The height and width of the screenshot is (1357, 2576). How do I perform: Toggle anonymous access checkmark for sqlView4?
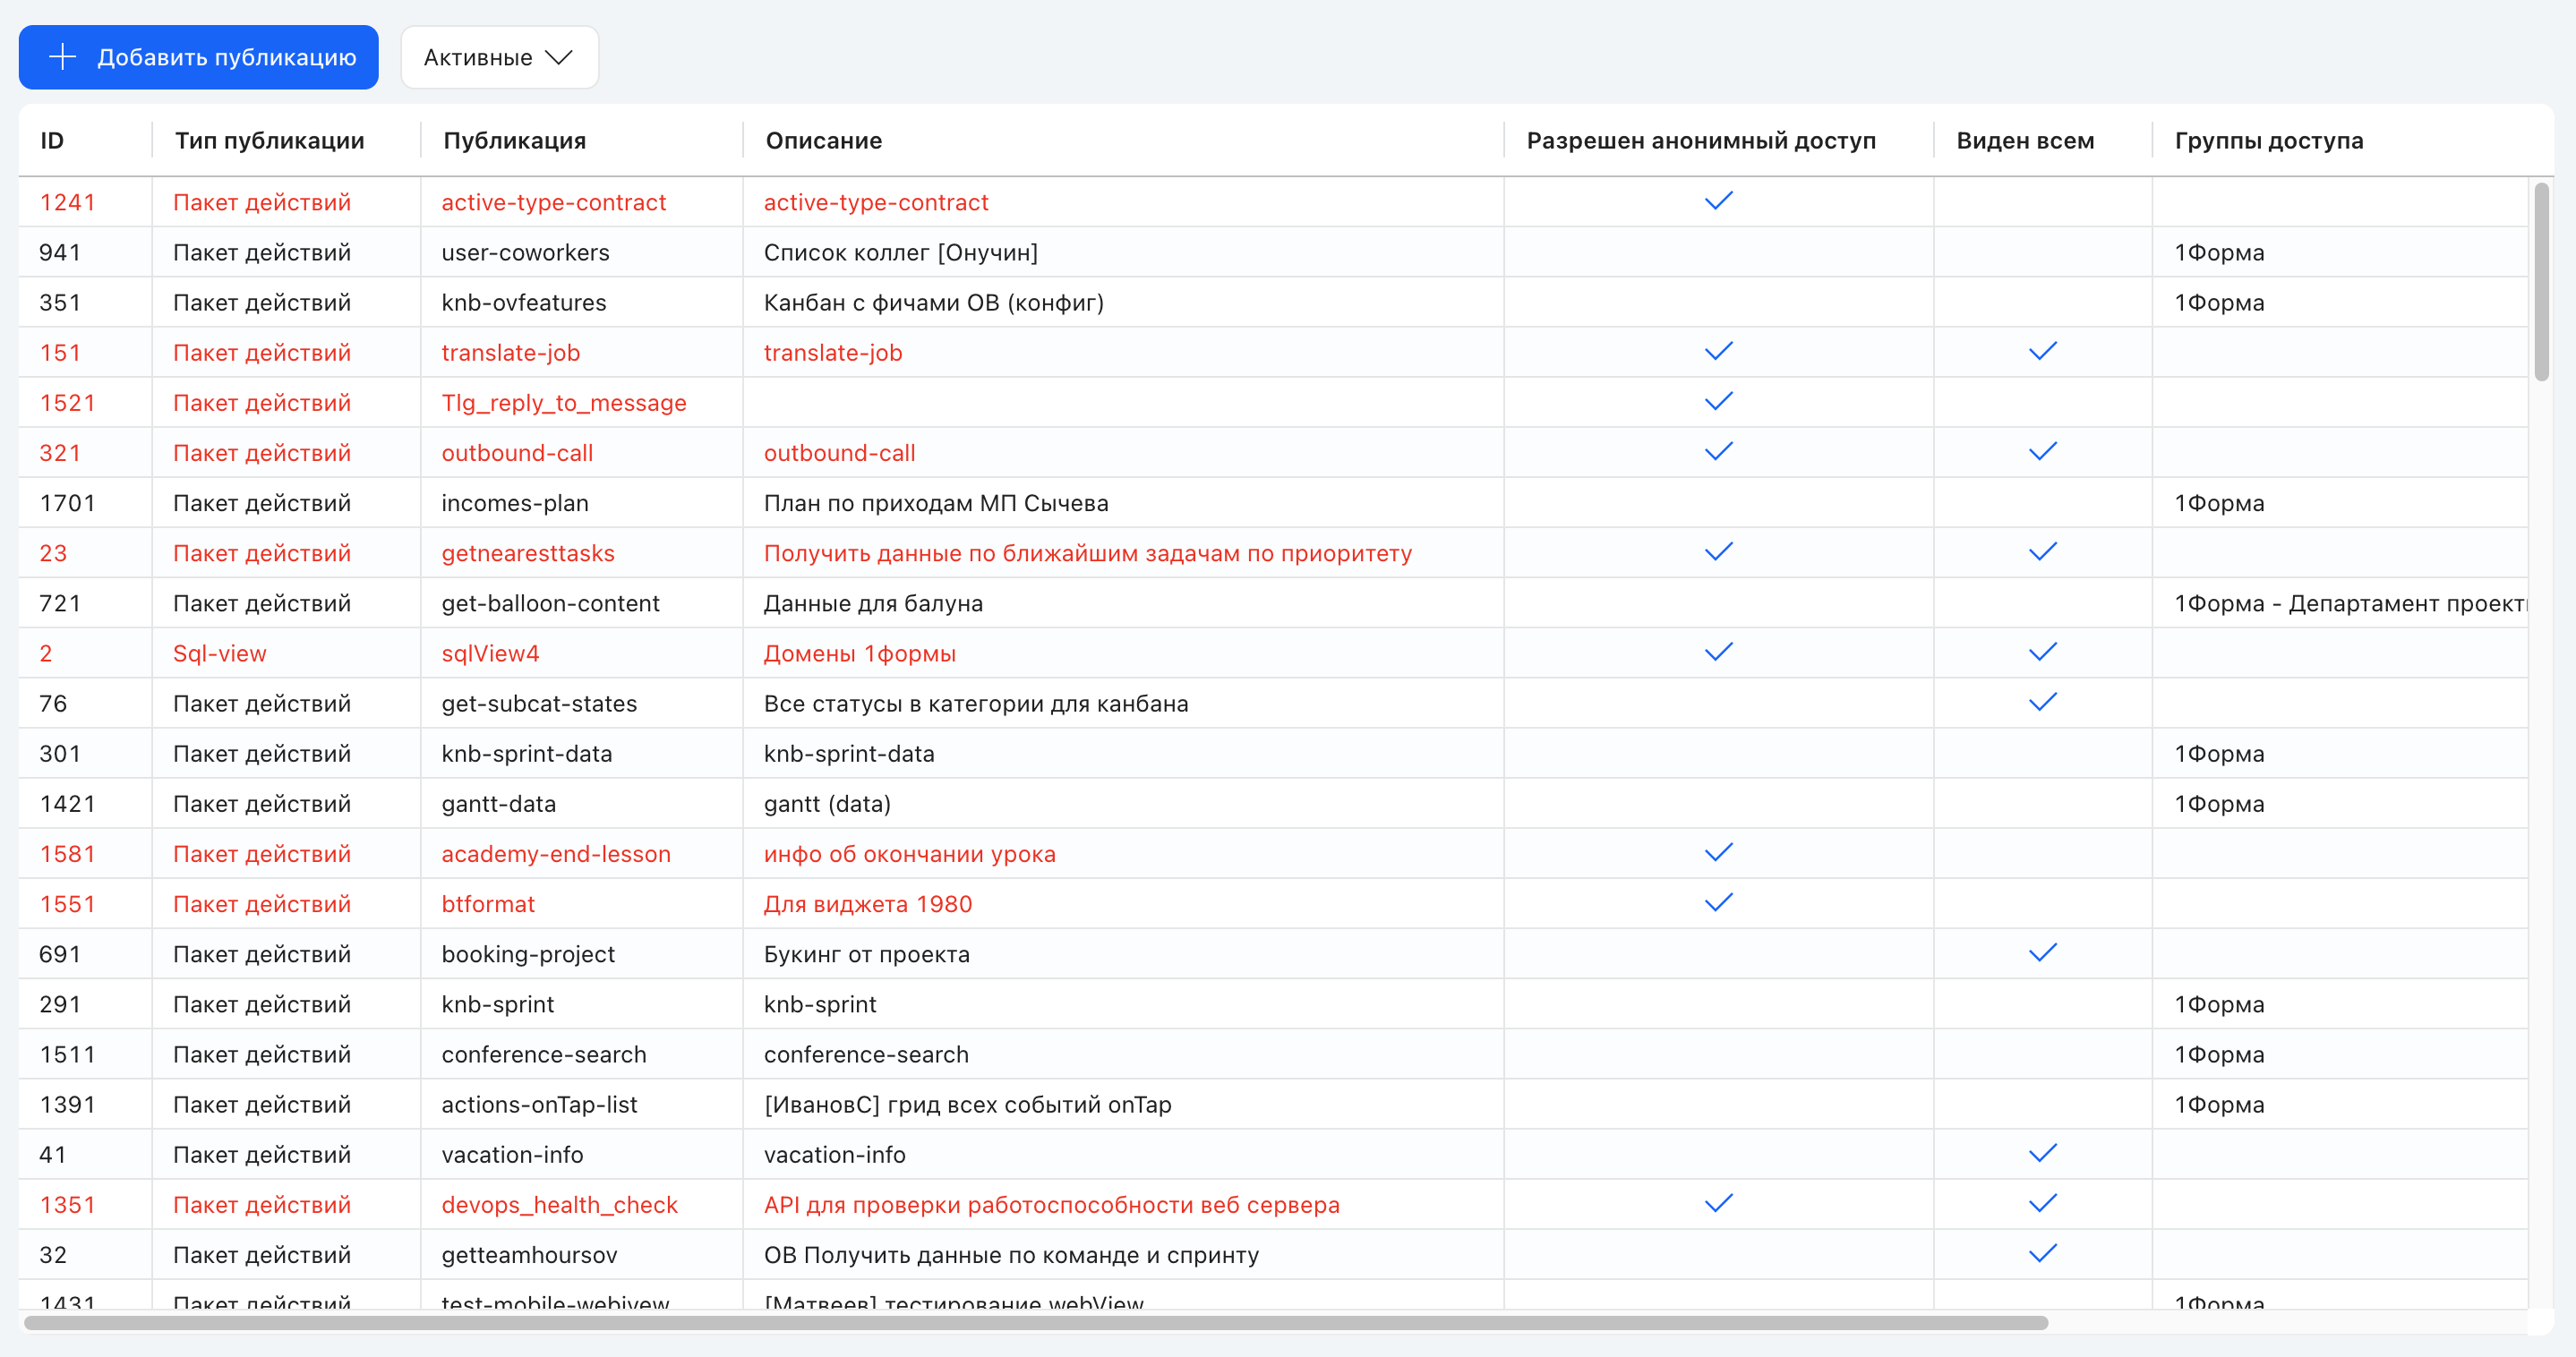pyautogui.click(x=1718, y=652)
